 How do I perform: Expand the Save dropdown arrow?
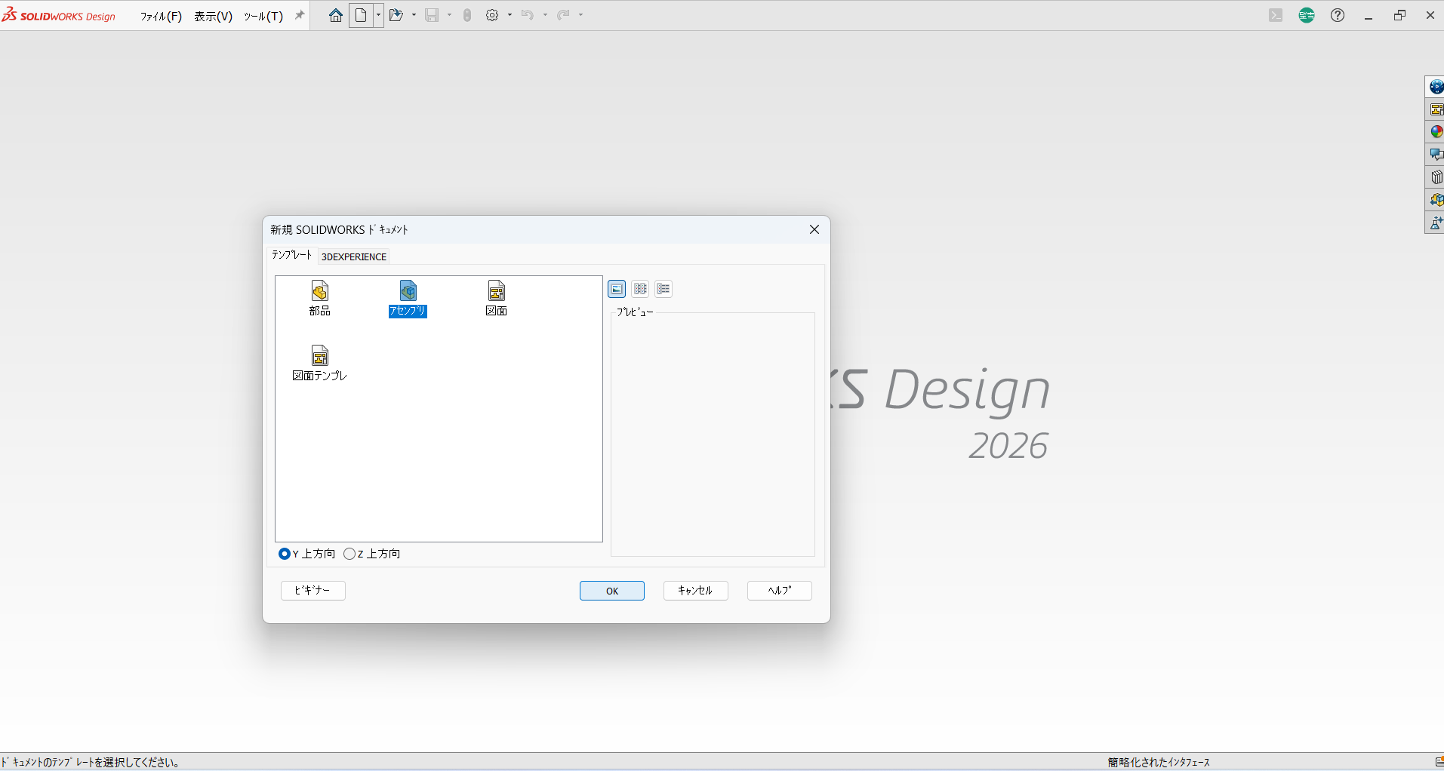[449, 15]
